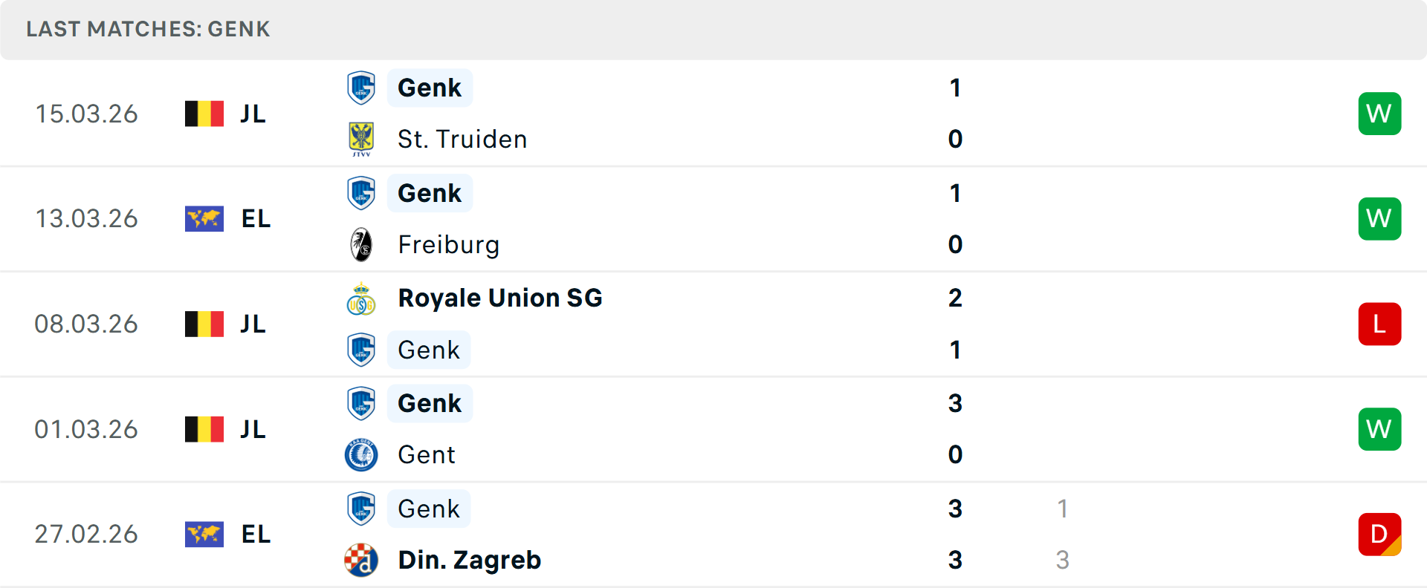Click win badge for St. Truiden match
Screen dimensions: 1427x588
[x=1379, y=114]
